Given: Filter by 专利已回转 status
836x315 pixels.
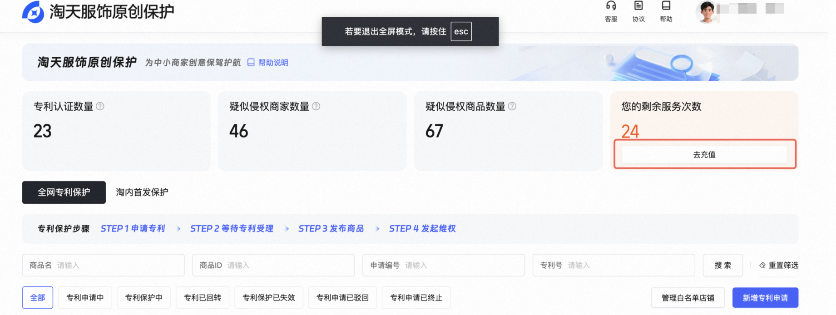Looking at the screenshot, I should click(203, 298).
